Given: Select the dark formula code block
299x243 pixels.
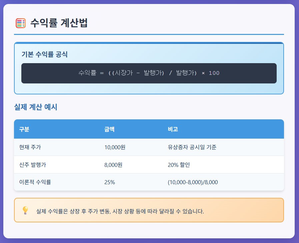Looking at the screenshot, I should [149, 73].
